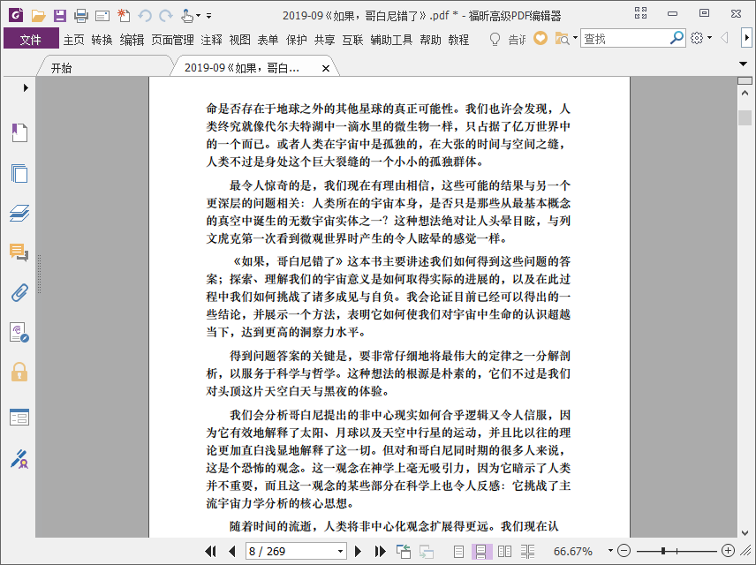Image resolution: width=756 pixels, height=565 pixels.
Task: Open the dropdown beside the hand tool
Action: (198, 16)
